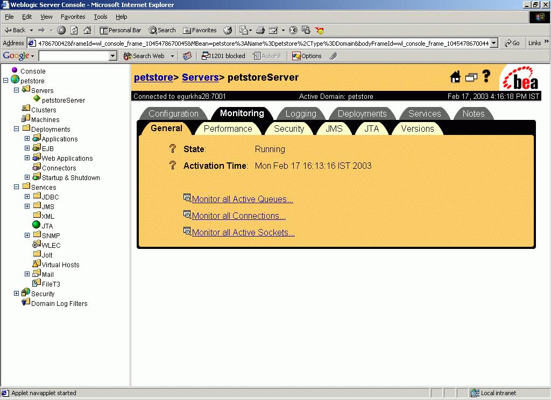Expand the JDBC tree node
Screen dimensions: 551x400
[27, 196]
